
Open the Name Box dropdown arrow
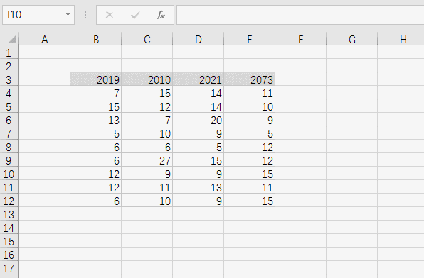(68, 15)
